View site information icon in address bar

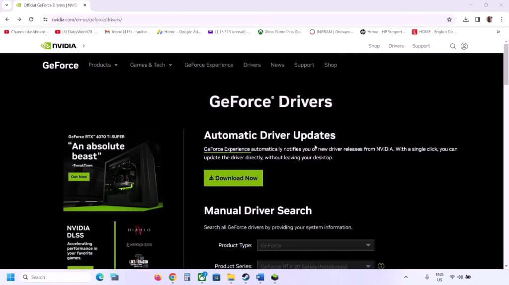tap(45, 19)
